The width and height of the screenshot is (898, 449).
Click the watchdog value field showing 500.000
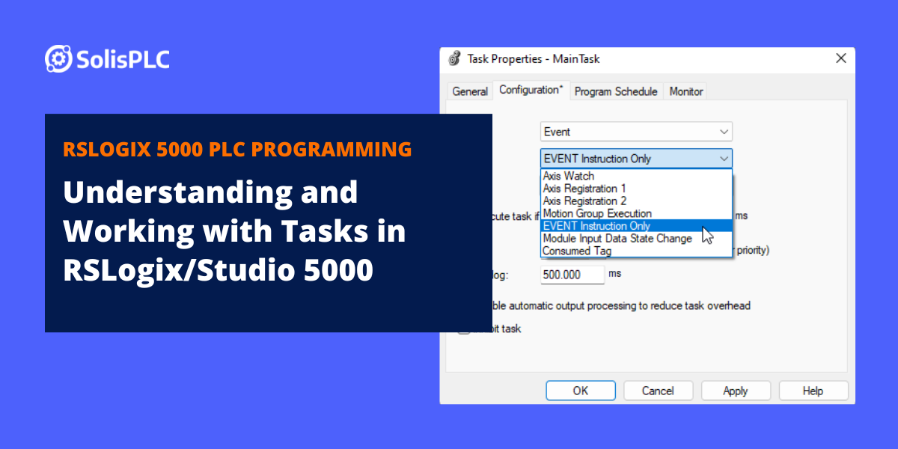(x=572, y=275)
